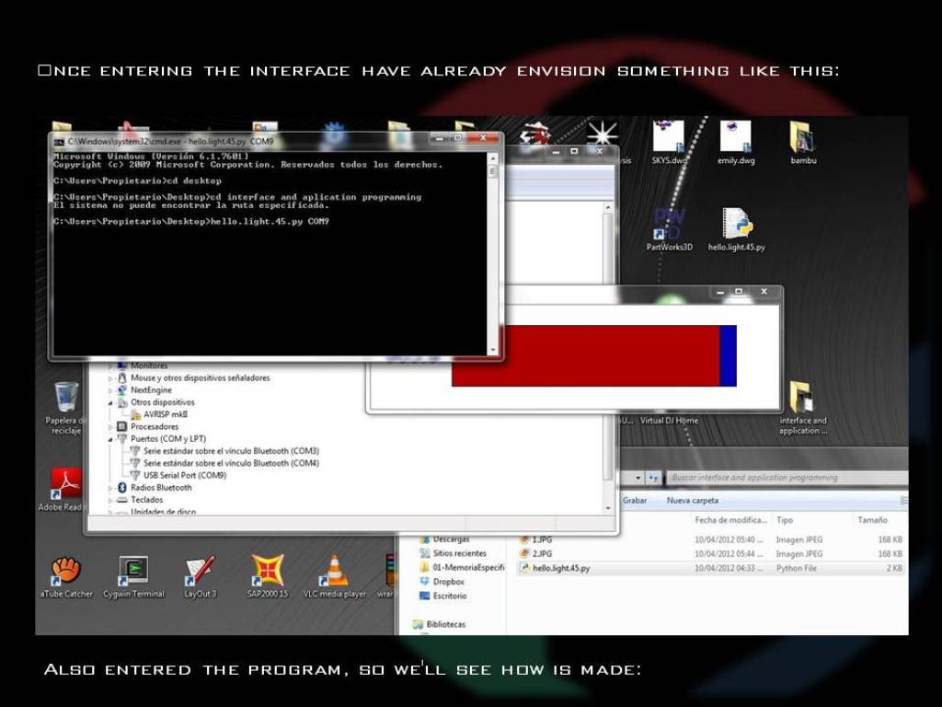Click Nueva carpeta in the Explorer toolbar
Image resolution: width=942 pixels, height=707 pixels.
pos(692,500)
